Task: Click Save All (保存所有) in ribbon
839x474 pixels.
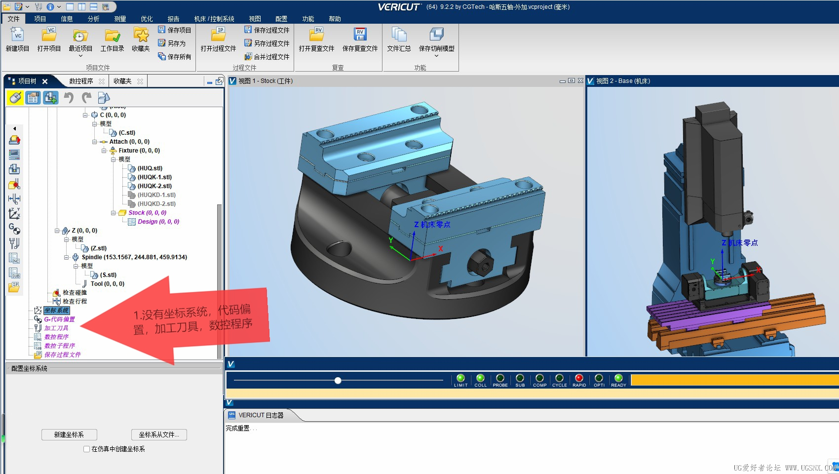Action: 174,57
